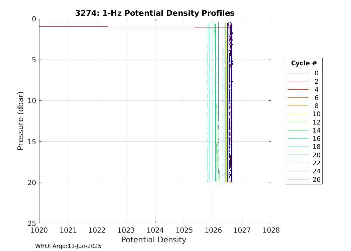
Task: Select legend entry for cycle 26
Action: click(304, 179)
